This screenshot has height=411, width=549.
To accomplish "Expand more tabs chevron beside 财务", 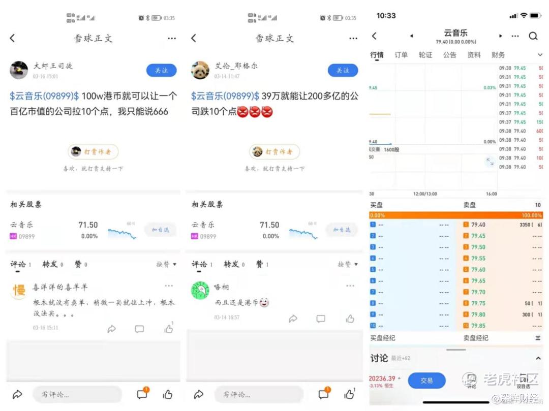I will click(x=540, y=55).
